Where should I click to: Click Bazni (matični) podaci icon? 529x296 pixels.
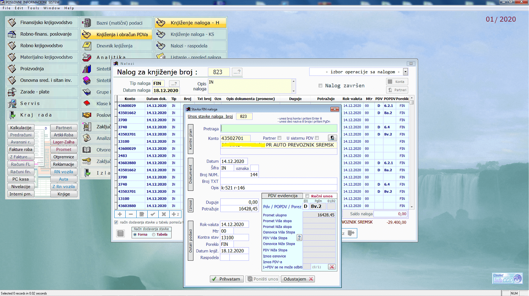tap(87, 23)
